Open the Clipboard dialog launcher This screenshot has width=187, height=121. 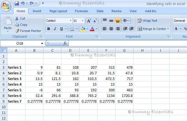[x=41, y=36]
